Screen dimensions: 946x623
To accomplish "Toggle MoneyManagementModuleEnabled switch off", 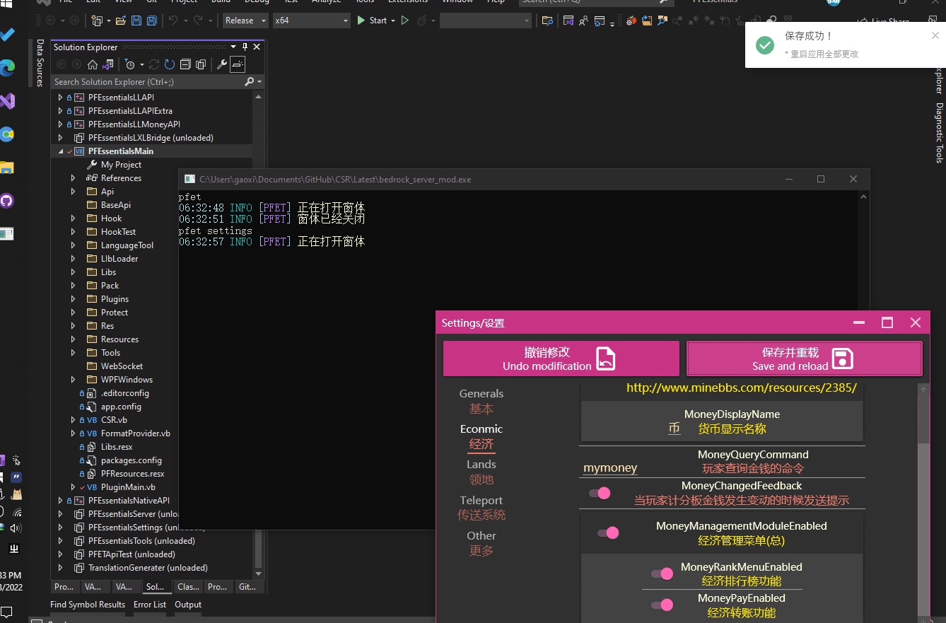I will click(607, 532).
